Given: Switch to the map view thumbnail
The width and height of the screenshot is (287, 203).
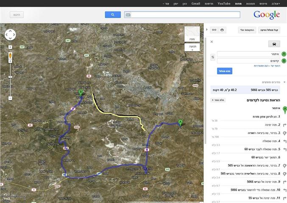Looking at the screenshot, I should [192, 33].
